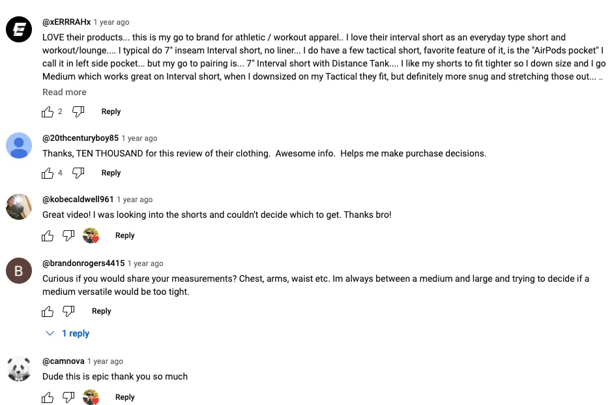
Task: Dislike the @brandonrogers4415 comment
Action: [x=68, y=311]
